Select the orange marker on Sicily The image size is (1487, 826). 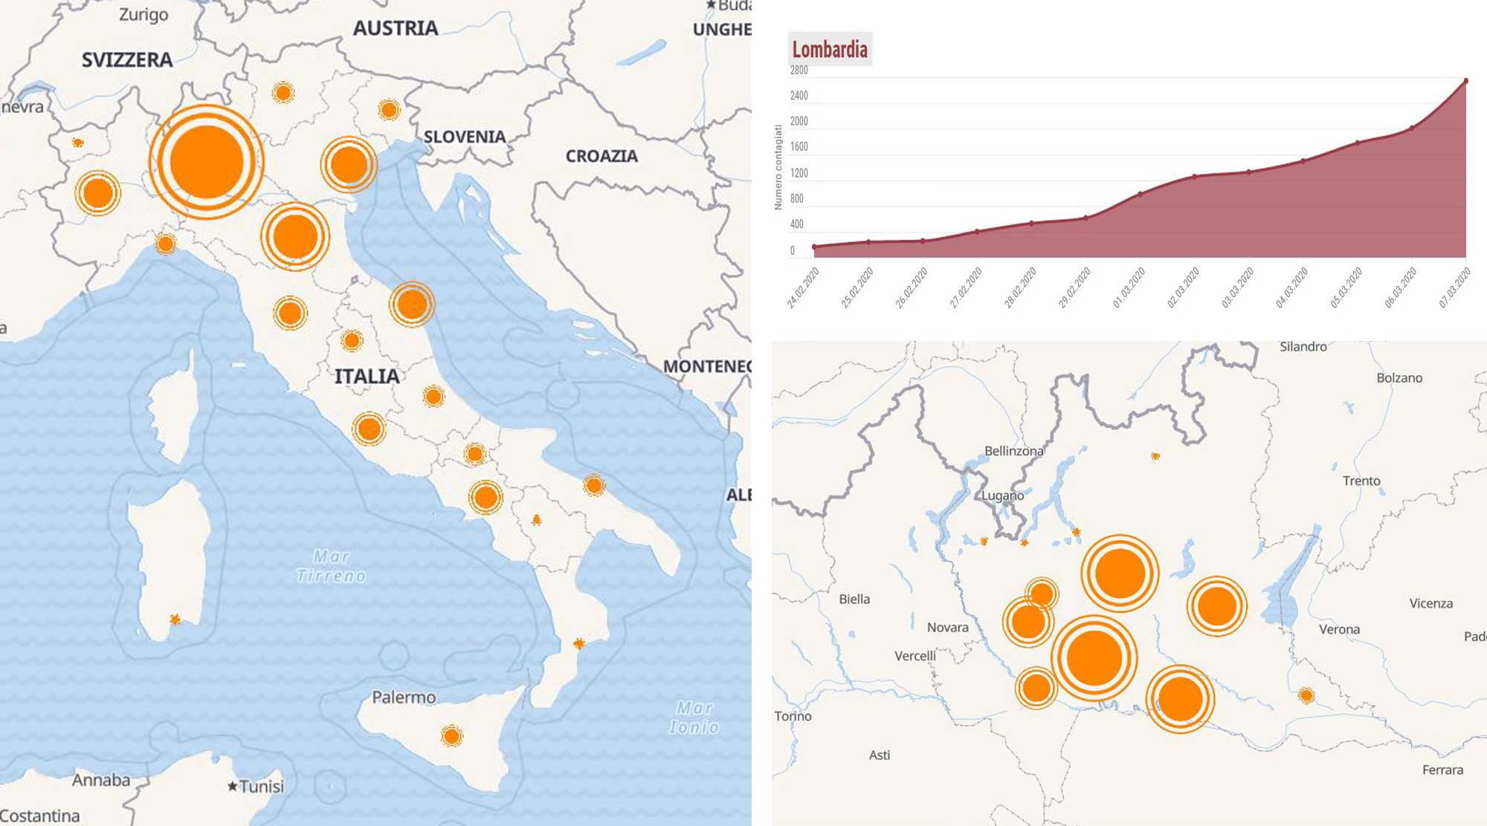451,736
